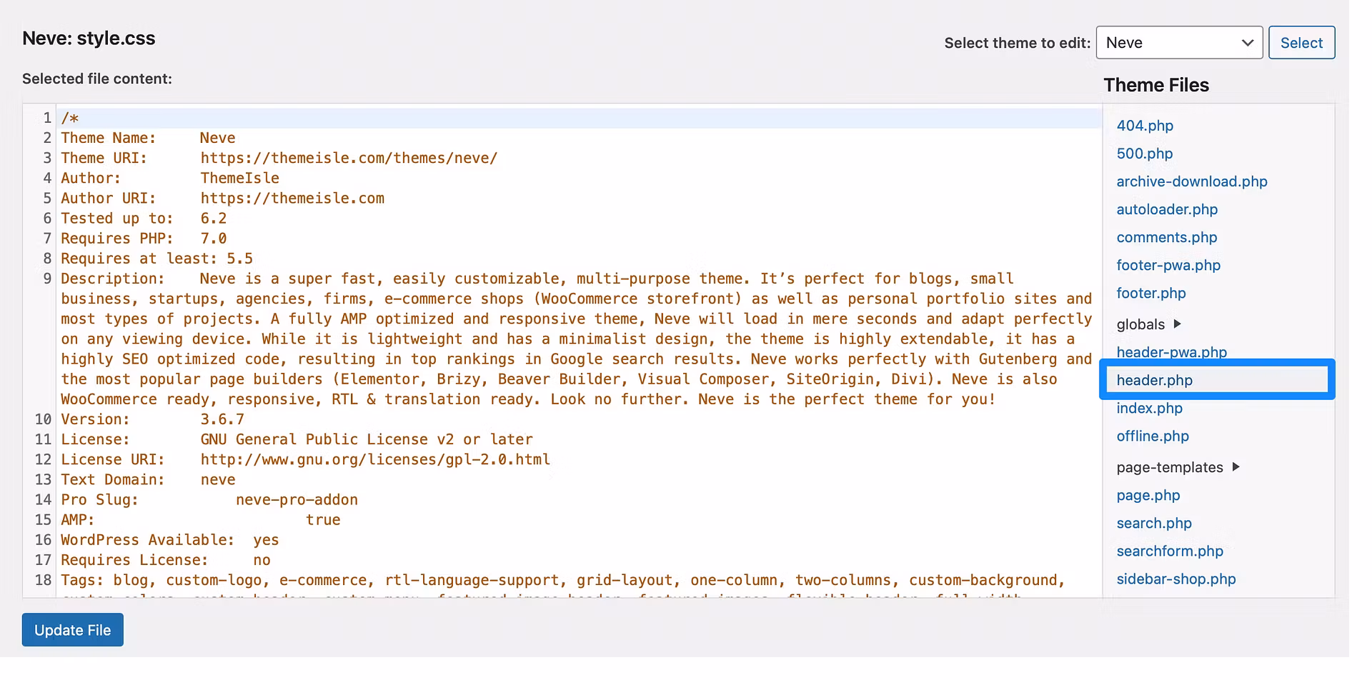Open the 500.php theme file
Screen dimensions: 1372x680
(x=1144, y=154)
